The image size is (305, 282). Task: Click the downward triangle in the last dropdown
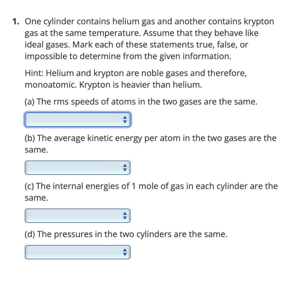(125, 254)
